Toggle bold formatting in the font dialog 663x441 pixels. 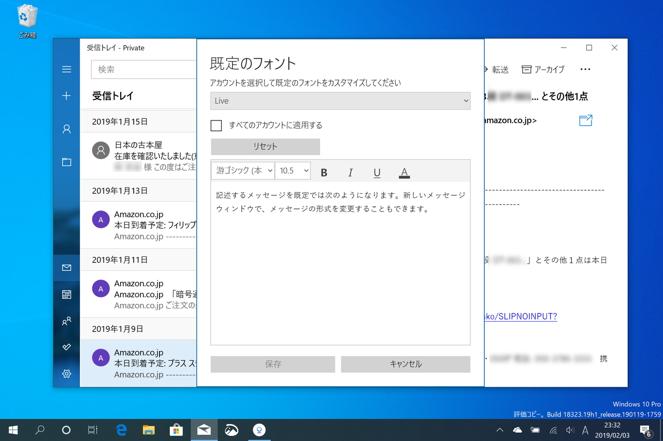point(323,172)
